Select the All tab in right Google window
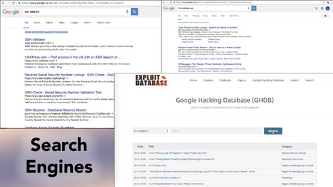The height and width of the screenshot is (187, 333). point(180,16)
